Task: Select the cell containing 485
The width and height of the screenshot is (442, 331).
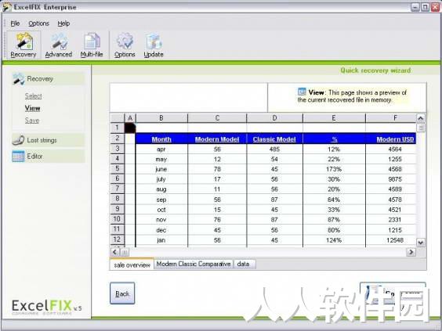Action: (x=274, y=149)
